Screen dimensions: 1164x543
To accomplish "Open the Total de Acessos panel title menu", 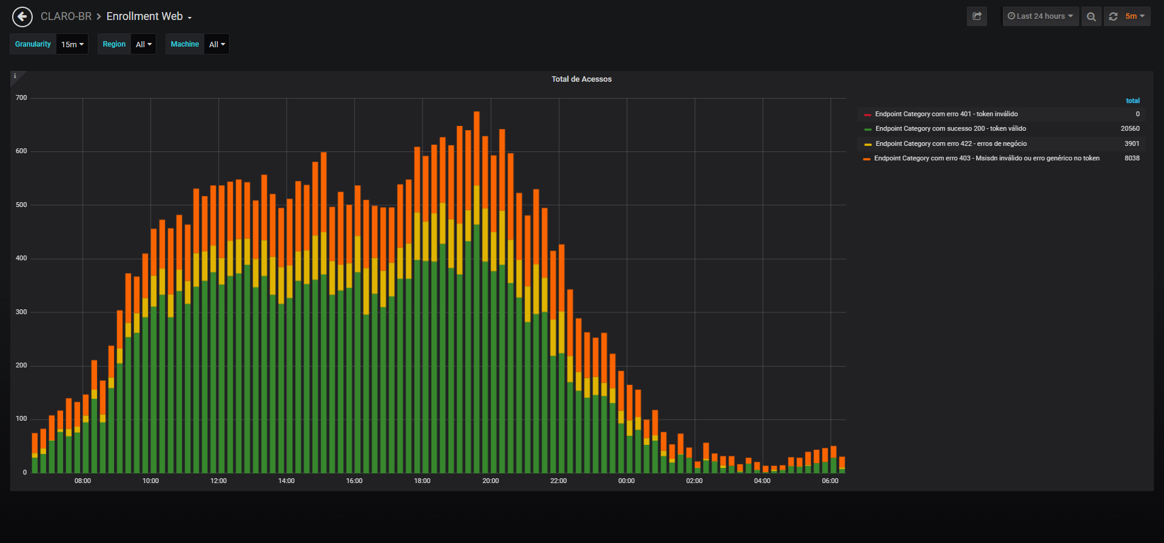I will click(581, 79).
